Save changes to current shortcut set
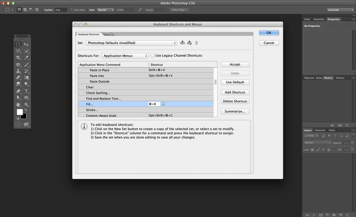 coord(182,43)
